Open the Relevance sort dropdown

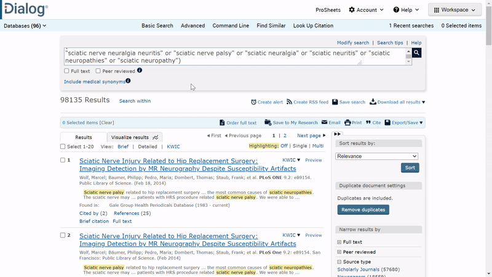point(376,156)
